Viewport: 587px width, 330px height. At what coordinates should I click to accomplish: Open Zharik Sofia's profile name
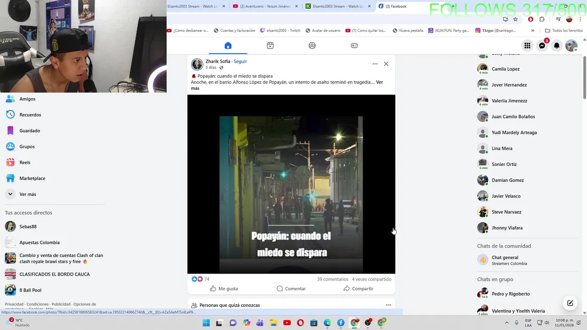218,61
